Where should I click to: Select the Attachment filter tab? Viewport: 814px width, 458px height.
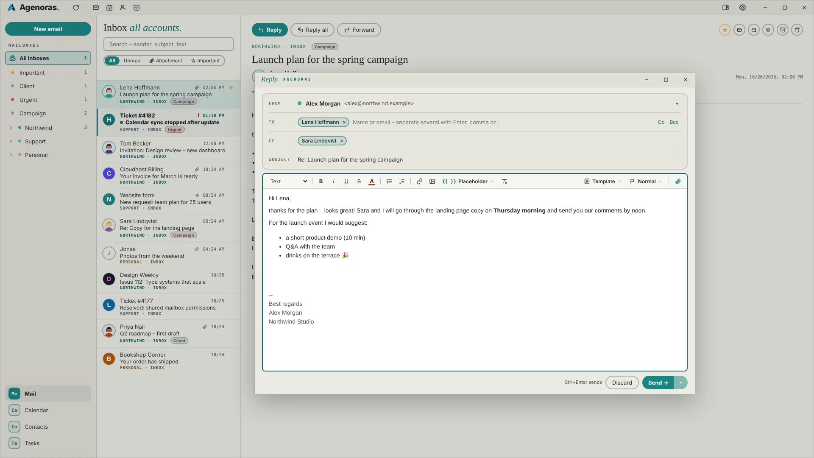166,61
